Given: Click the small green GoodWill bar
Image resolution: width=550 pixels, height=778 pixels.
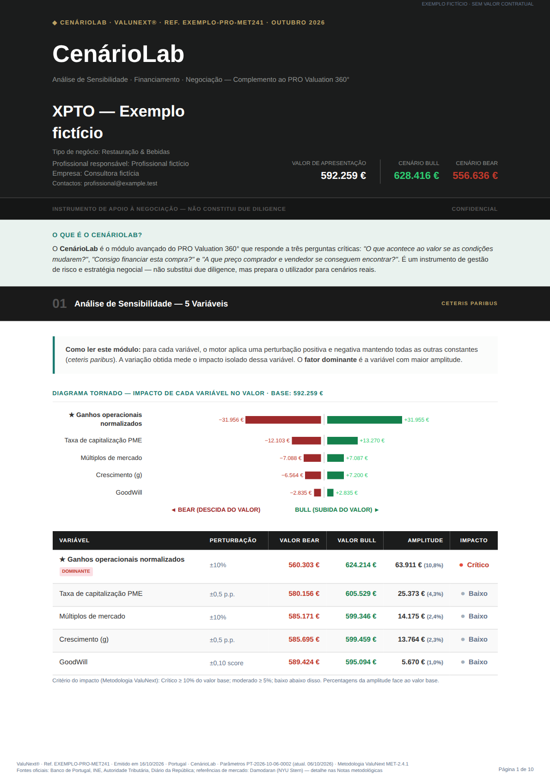Looking at the screenshot, I should pyautogui.click(x=330, y=493).
